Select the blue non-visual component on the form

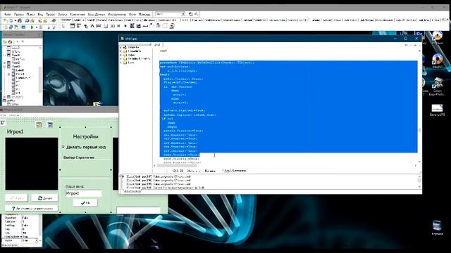(x=50, y=124)
